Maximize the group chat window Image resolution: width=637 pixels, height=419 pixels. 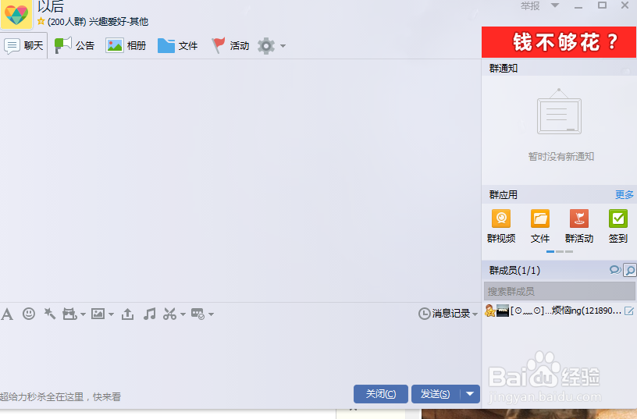pos(602,5)
